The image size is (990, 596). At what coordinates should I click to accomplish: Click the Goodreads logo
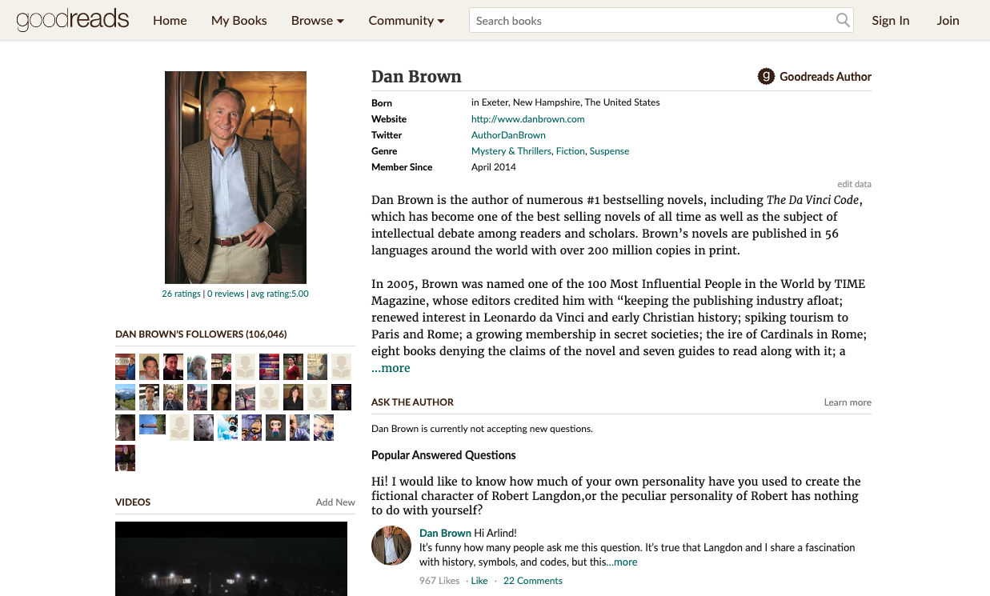tap(72, 20)
